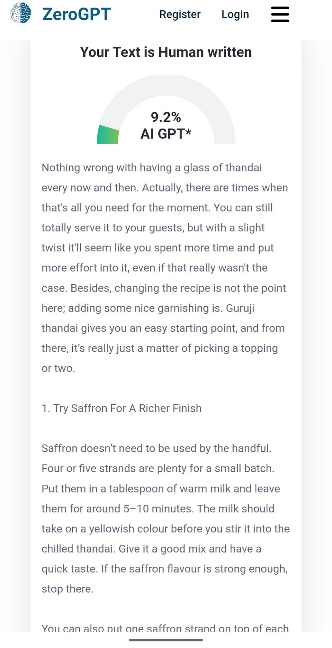
Task: Click the ZeroGPT brain logo icon
Action: pos(21,13)
